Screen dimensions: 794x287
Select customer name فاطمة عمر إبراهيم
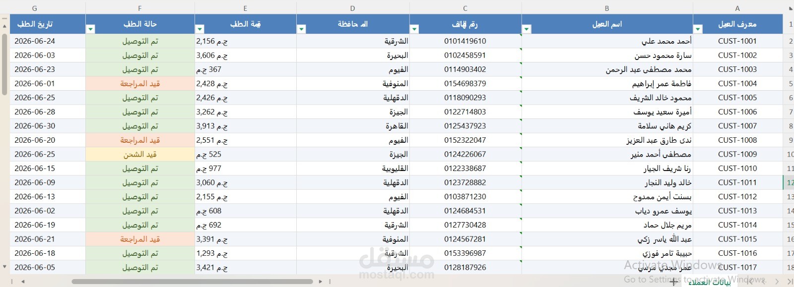[x=607, y=83]
